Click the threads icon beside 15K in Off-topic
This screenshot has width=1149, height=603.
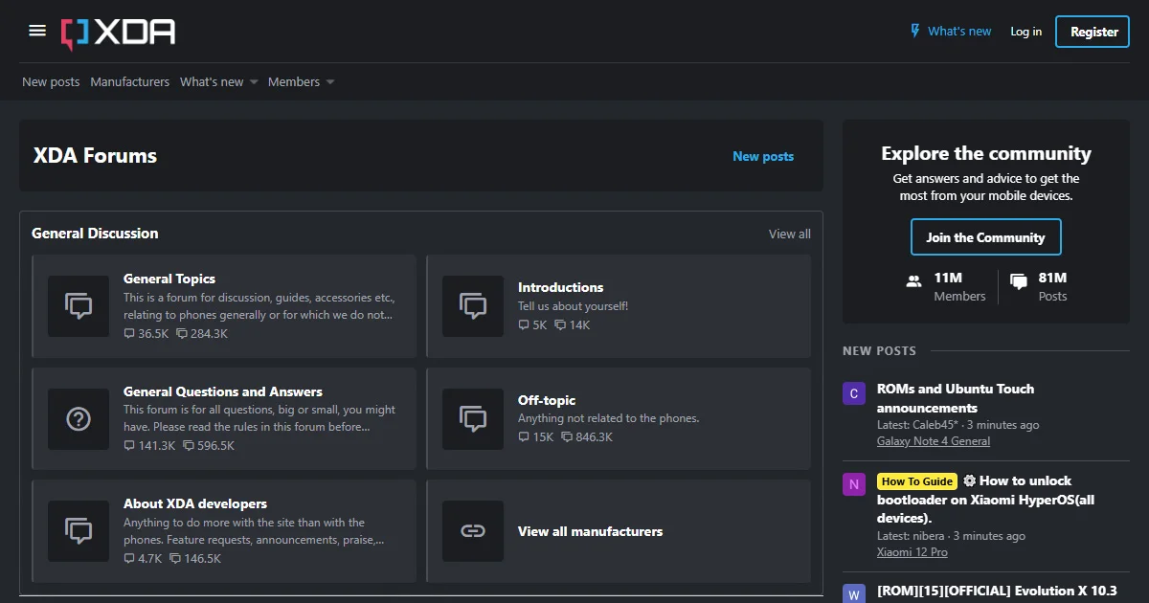(524, 437)
